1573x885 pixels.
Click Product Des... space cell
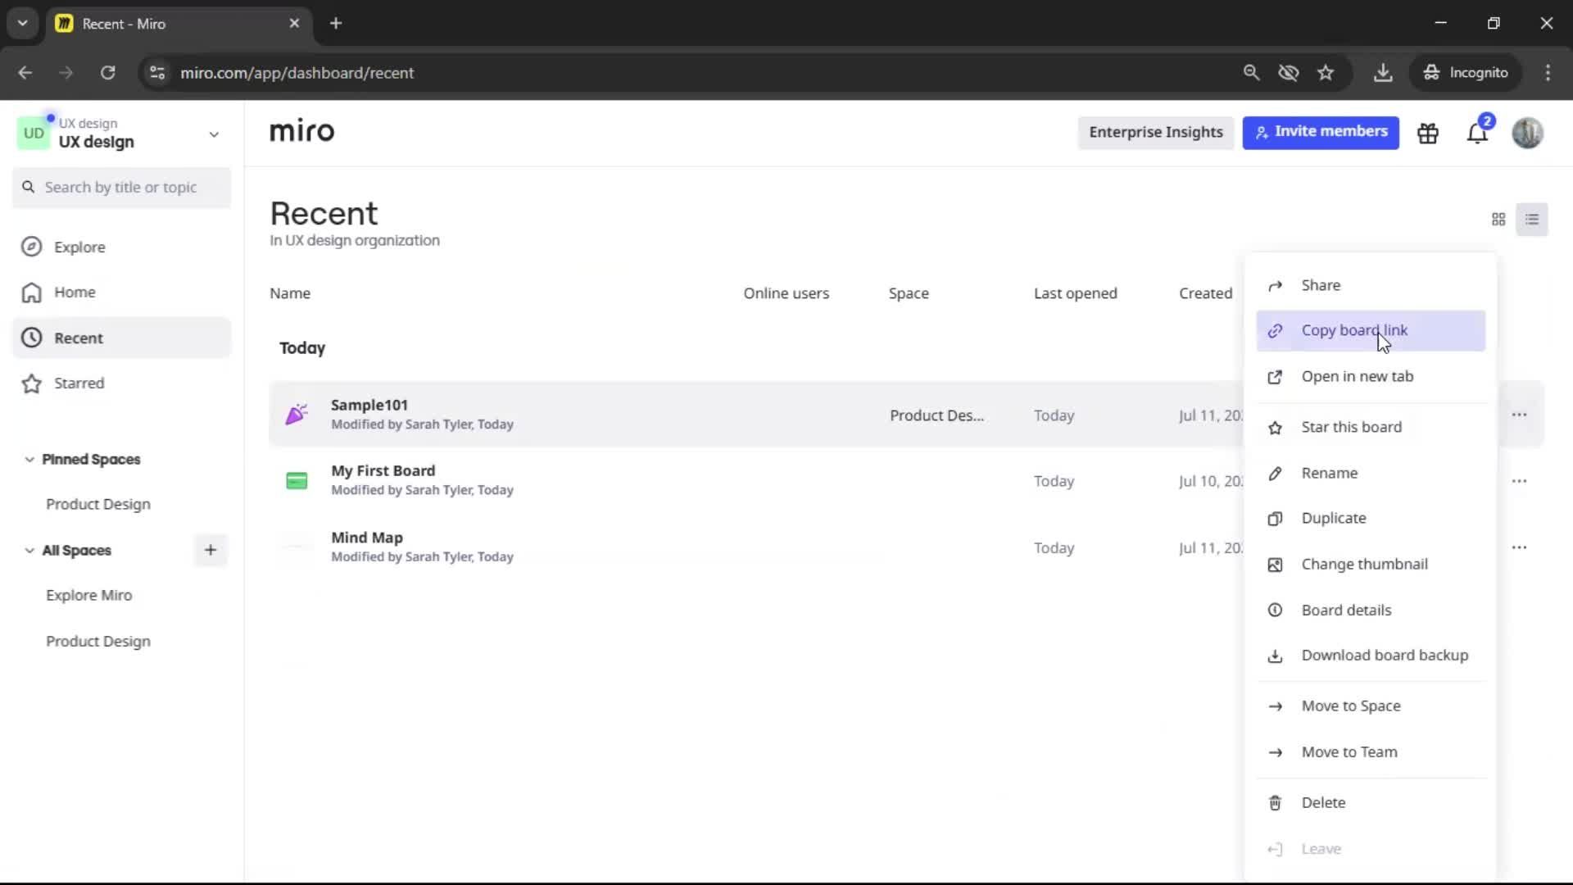tap(936, 415)
